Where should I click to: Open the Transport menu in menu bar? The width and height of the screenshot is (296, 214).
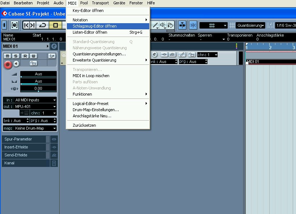coord(100,3)
